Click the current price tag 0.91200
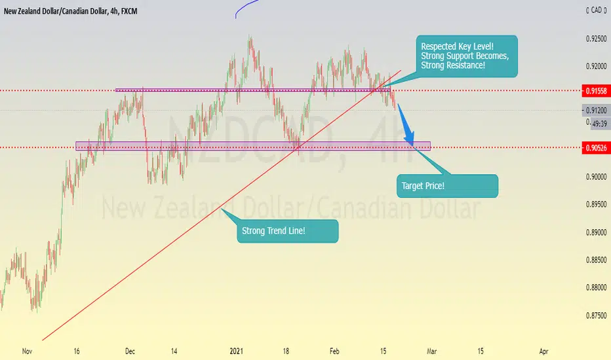 [x=596, y=111]
